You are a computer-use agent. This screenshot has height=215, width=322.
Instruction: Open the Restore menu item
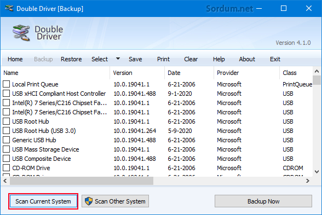pyautogui.click(x=71, y=59)
